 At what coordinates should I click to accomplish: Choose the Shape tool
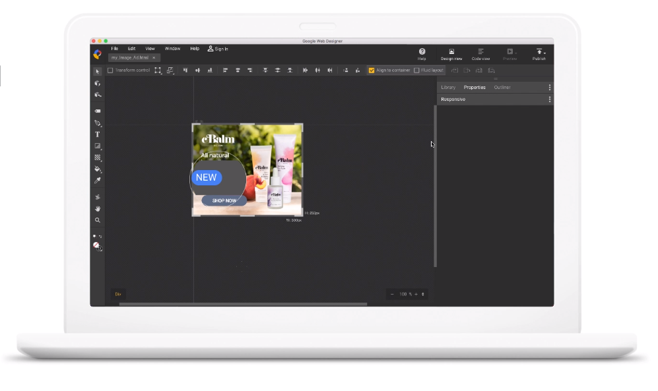click(x=97, y=146)
